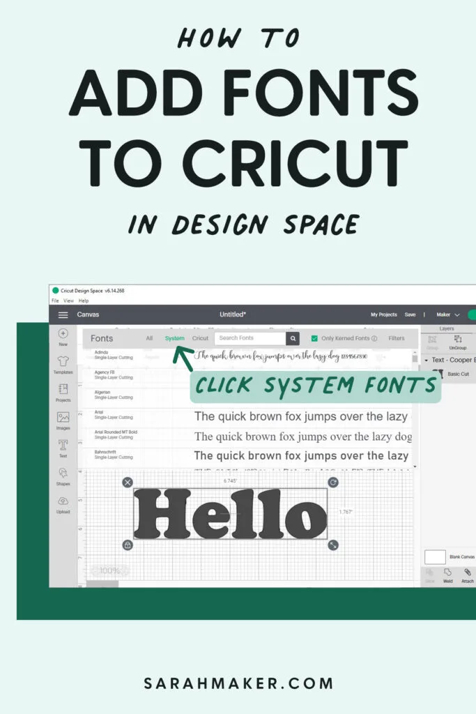The width and height of the screenshot is (476, 714).
Task: Click the Hello text object on canvas
Action: pyautogui.click(x=230, y=514)
